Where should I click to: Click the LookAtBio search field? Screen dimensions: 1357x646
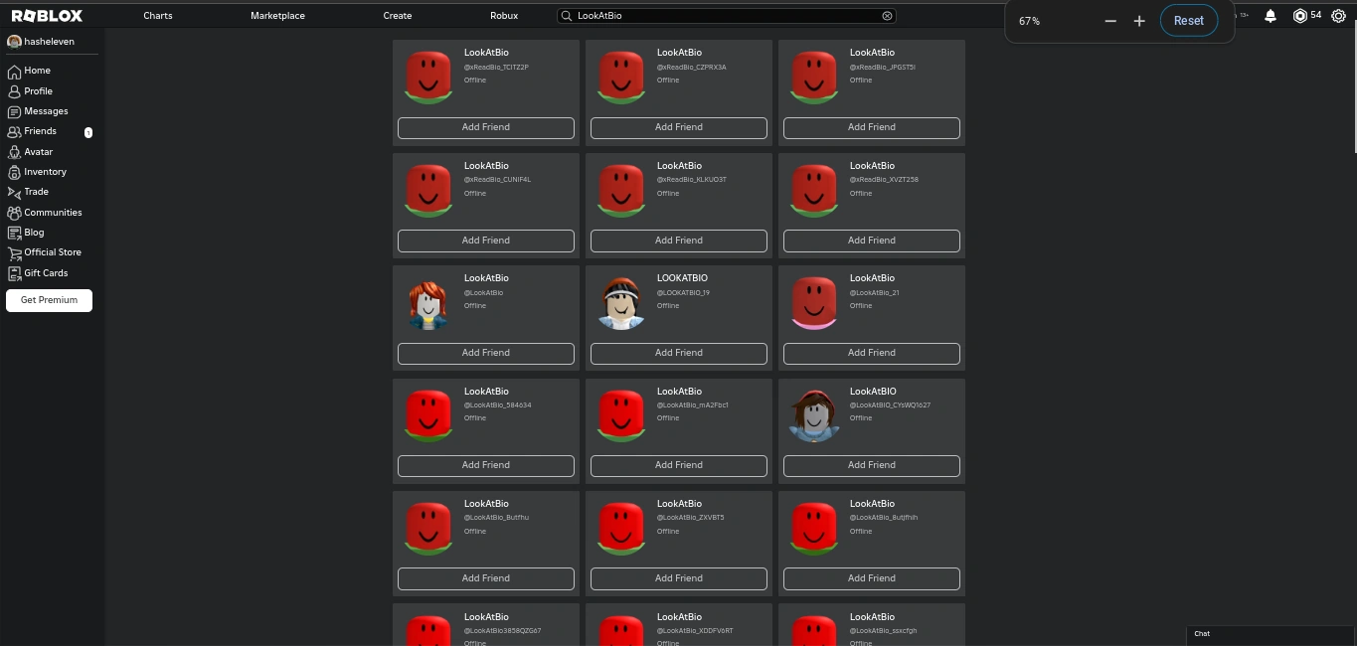pyautogui.click(x=727, y=16)
